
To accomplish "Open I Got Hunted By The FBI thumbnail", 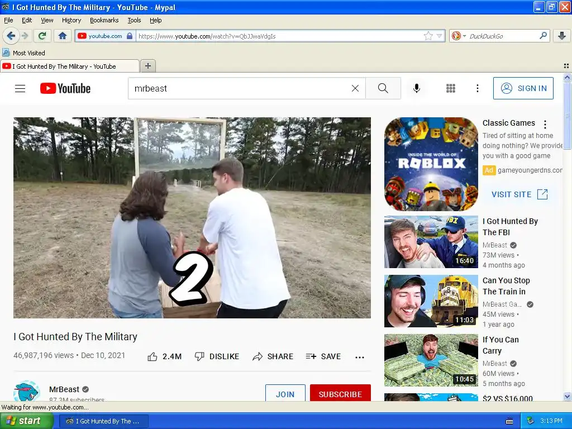I will [431, 242].
